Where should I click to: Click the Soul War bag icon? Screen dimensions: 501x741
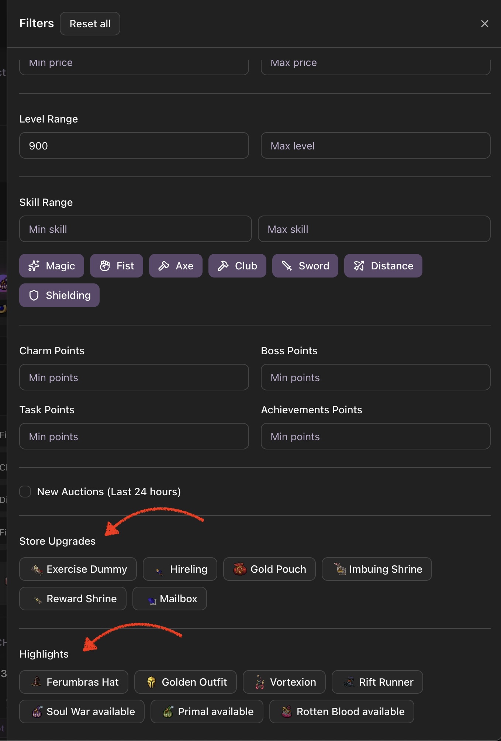click(37, 711)
